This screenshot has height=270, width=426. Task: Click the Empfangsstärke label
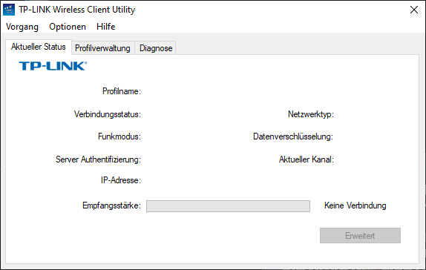(111, 205)
